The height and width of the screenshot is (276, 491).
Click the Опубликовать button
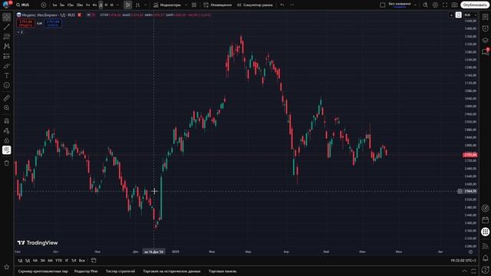coord(475,5)
